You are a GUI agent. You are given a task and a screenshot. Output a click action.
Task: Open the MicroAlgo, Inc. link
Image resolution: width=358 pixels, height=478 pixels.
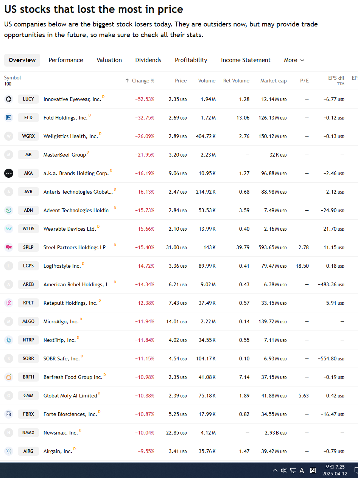pyautogui.click(x=61, y=321)
